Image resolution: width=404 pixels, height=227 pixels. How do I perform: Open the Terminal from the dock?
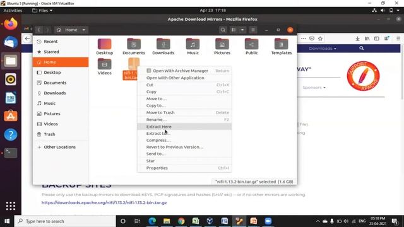point(11,153)
